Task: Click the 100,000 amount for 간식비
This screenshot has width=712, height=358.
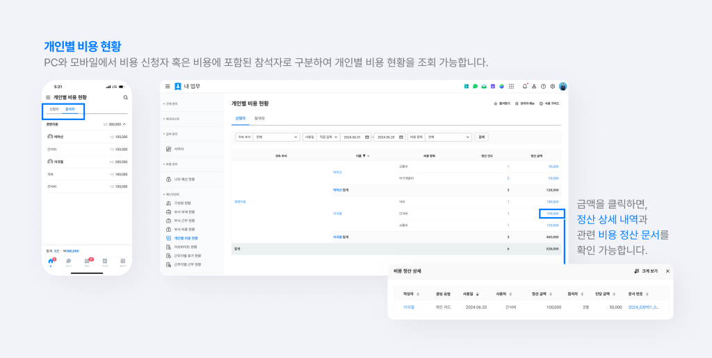Action: coord(552,214)
